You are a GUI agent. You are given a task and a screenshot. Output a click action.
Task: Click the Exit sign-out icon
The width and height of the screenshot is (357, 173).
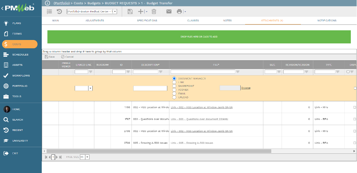pyautogui.click(x=6, y=153)
